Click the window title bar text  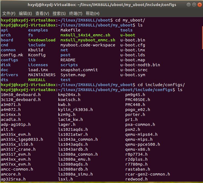pyautogui.click(x=102, y=5)
